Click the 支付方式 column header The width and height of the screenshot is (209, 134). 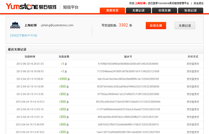(x=193, y=57)
